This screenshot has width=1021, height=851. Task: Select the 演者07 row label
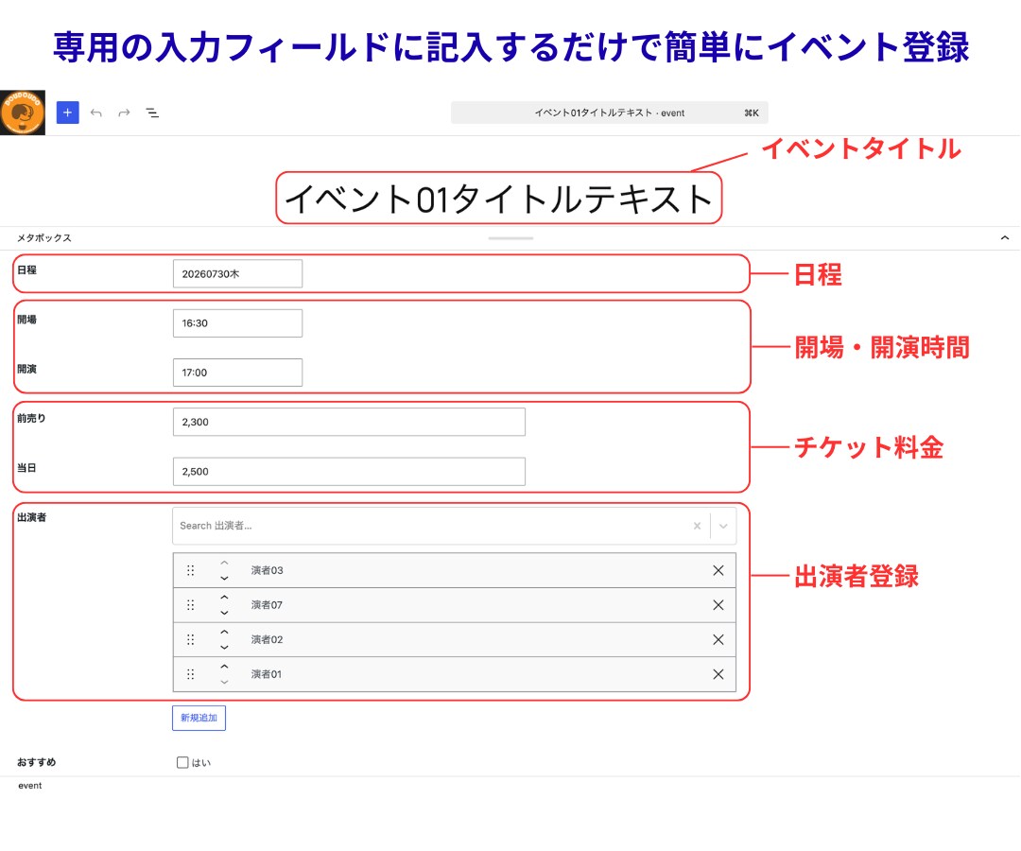[267, 605]
